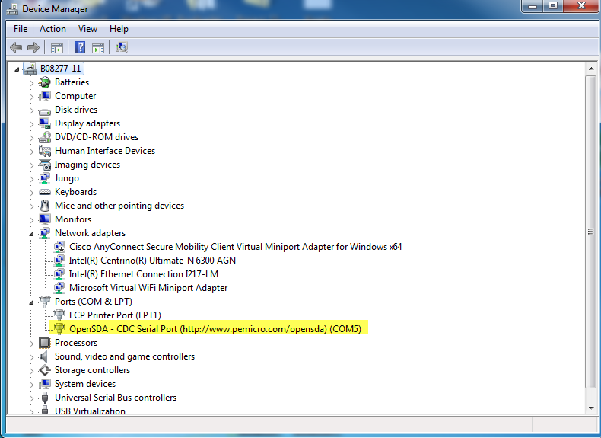Expand the System devices node arrow
The image size is (601, 438).
pyautogui.click(x=31, y=384)
